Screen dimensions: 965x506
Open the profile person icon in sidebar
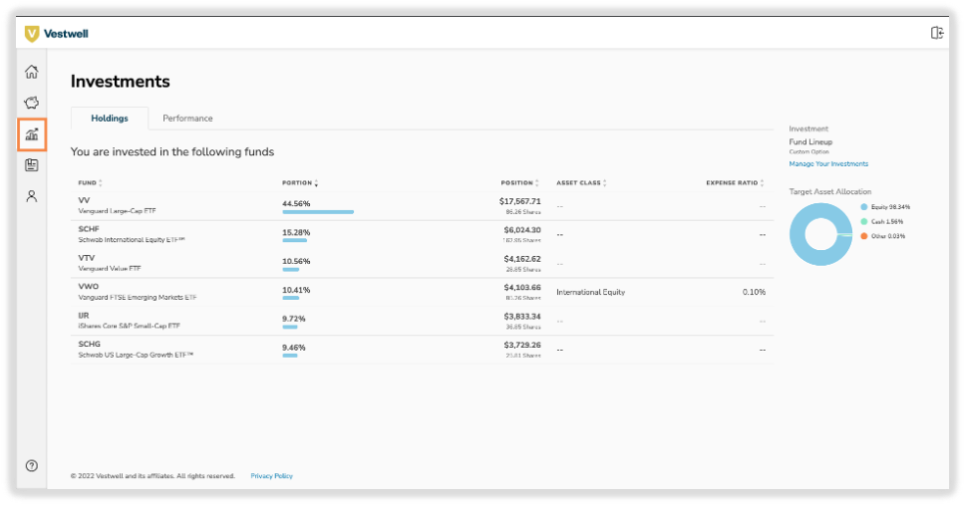click(31, 196)
